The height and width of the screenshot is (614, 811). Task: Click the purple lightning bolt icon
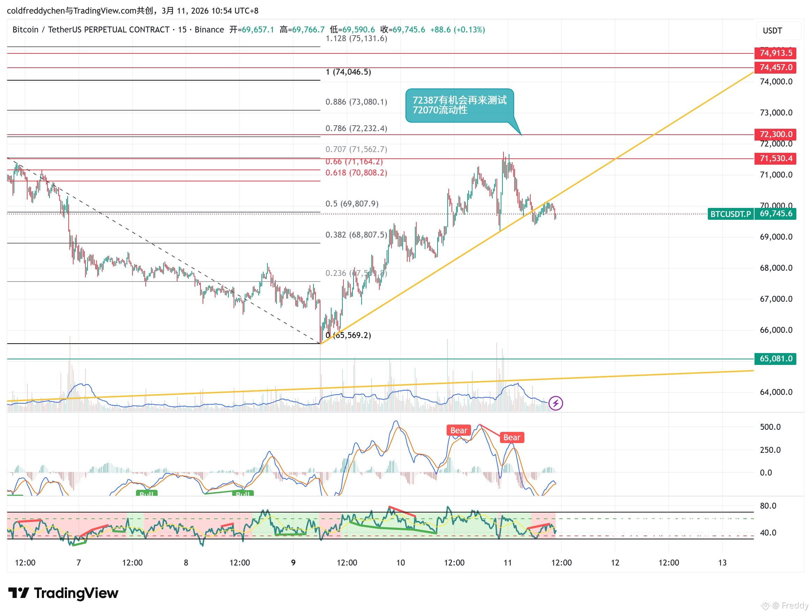click(555, 404)
